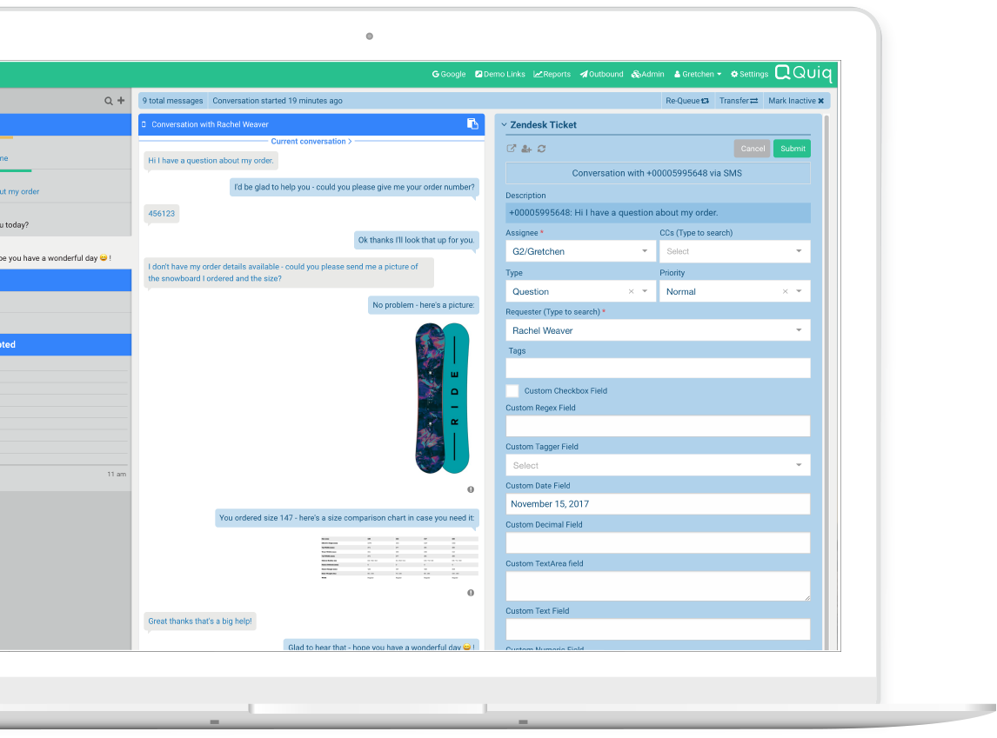Open the ticket in Zendesk with the external link icon
This screenshot has height=738, width=997.
tap(512, 149)
